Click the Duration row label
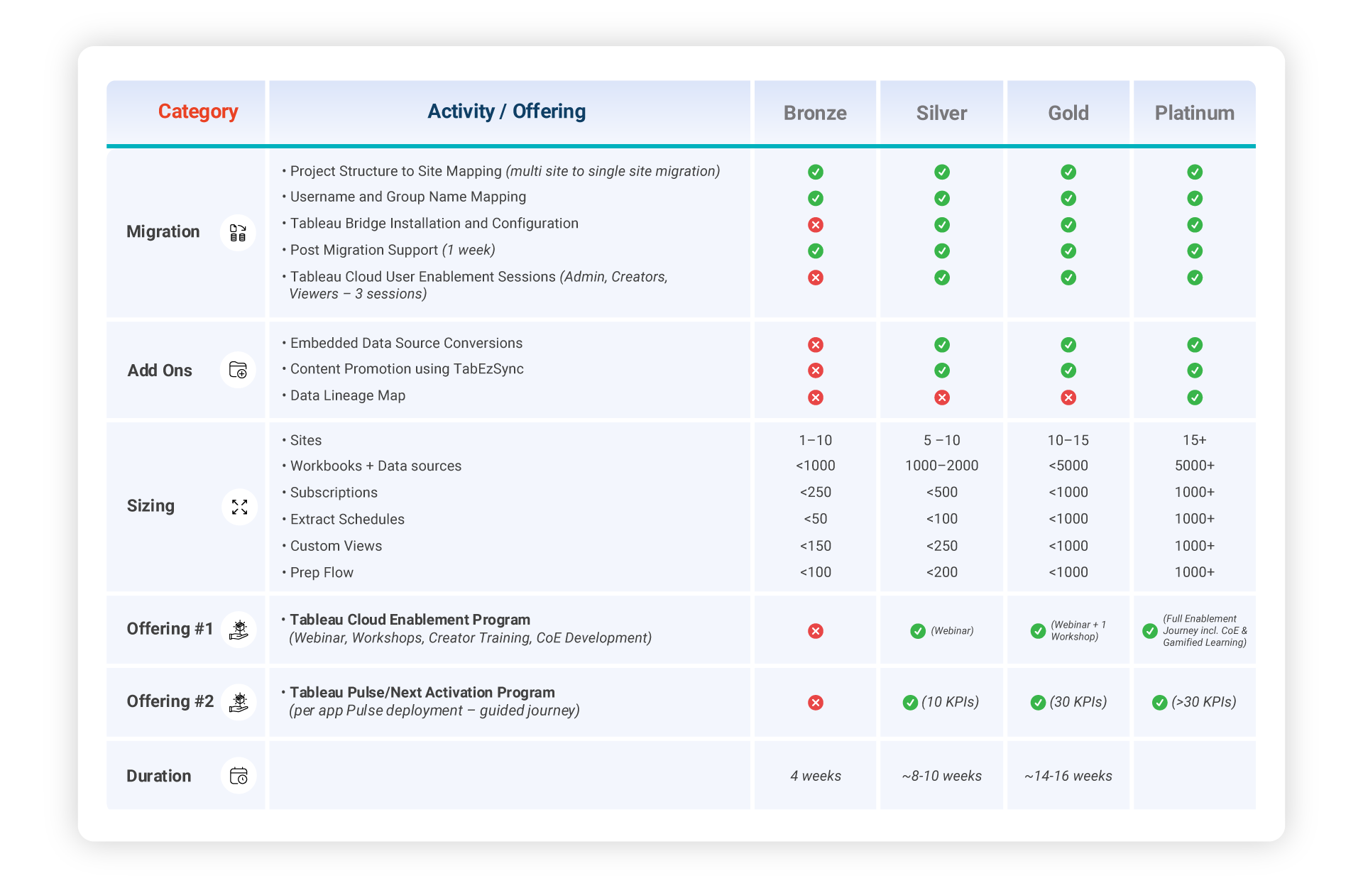Screen dimensions: 1363x888 point(159,776)
